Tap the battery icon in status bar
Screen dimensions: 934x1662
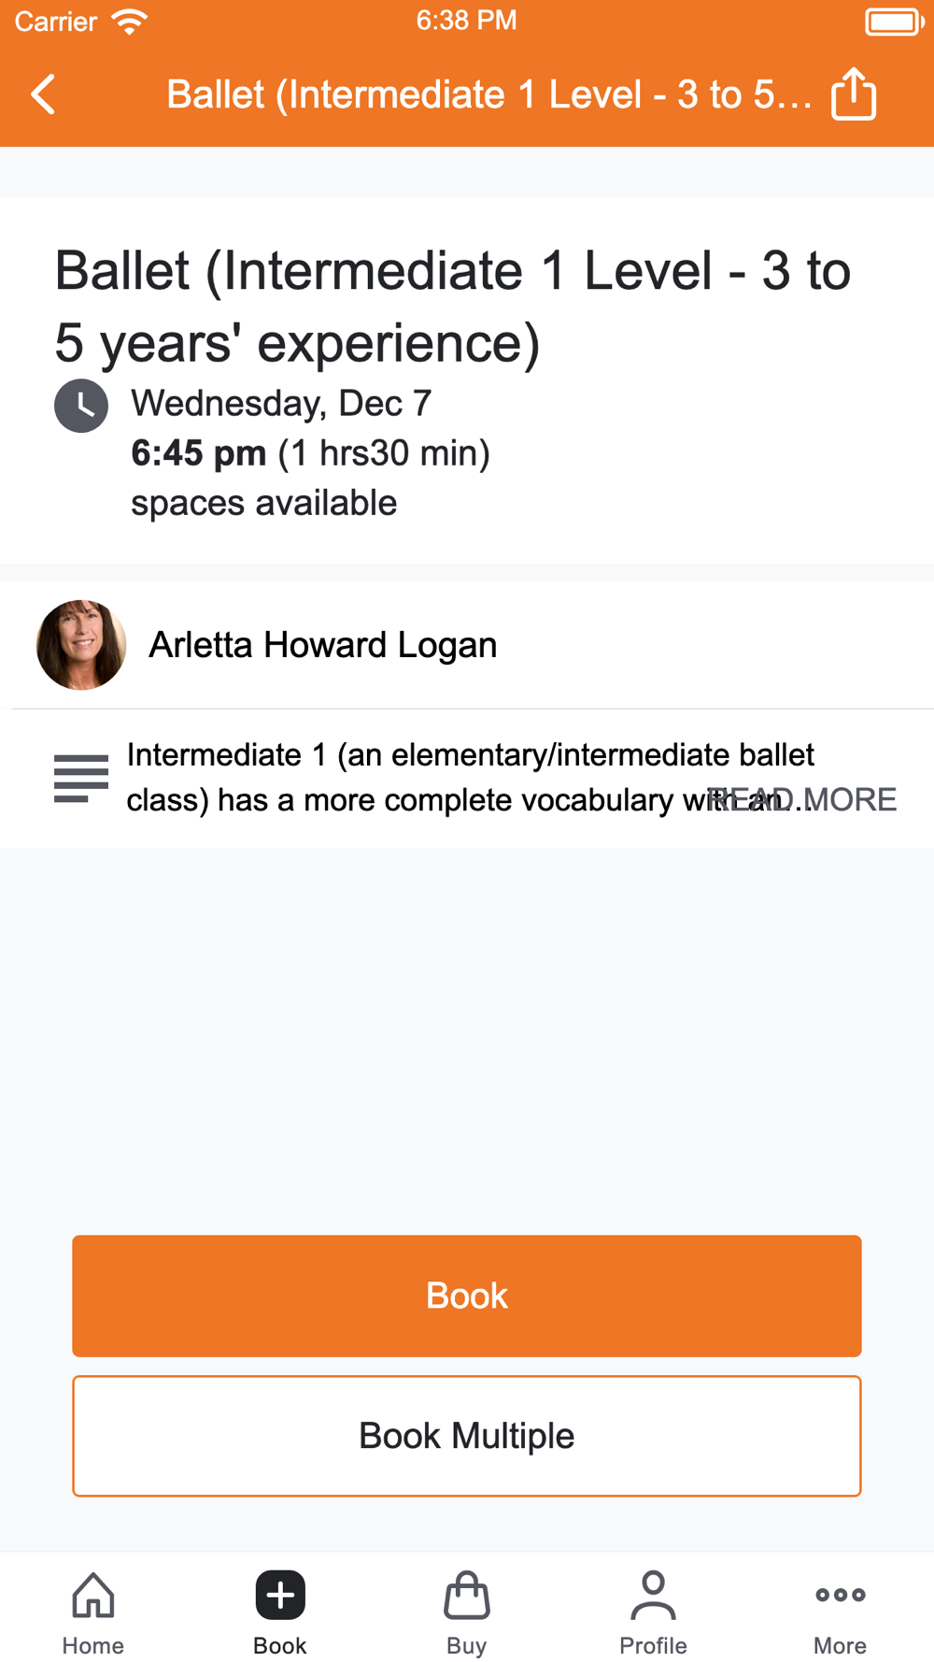tap(894, 21)
